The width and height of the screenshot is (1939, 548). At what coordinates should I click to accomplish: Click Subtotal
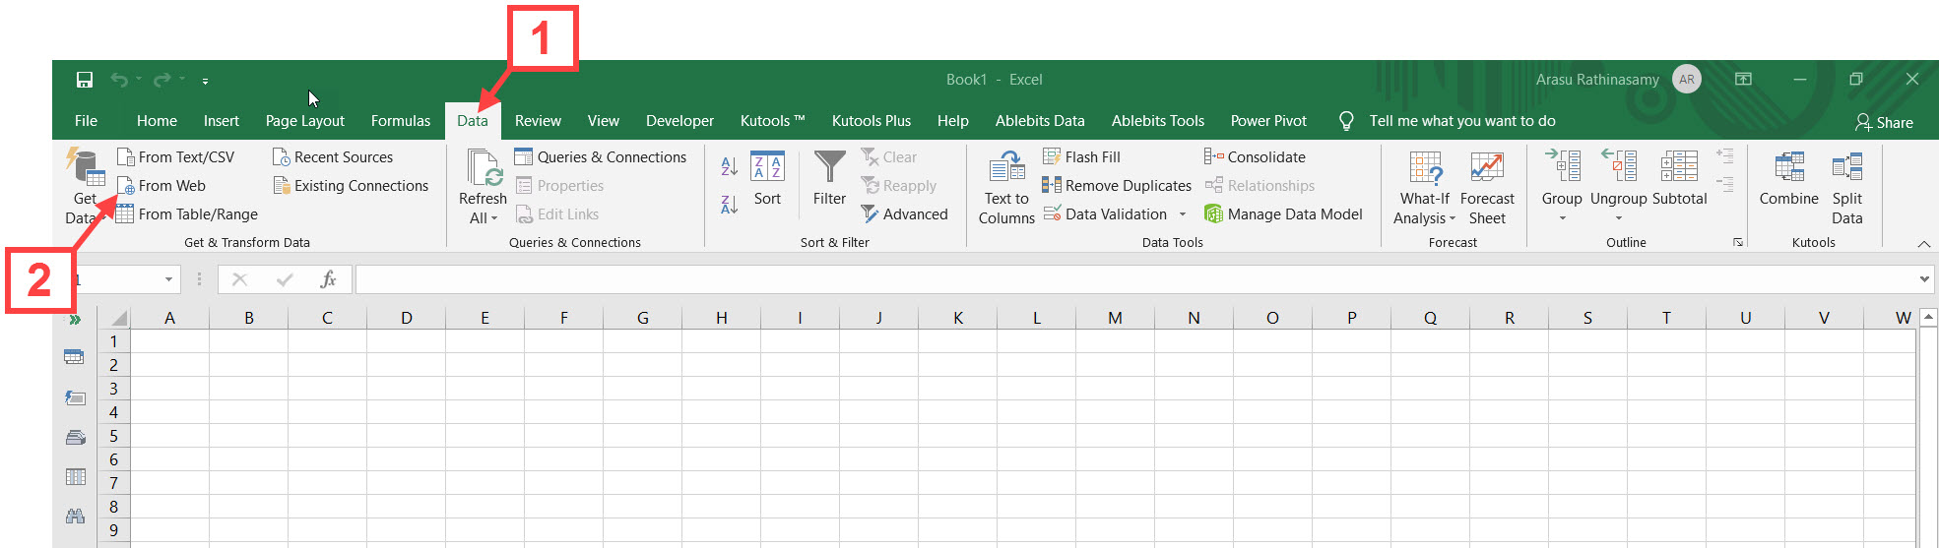1679,179
